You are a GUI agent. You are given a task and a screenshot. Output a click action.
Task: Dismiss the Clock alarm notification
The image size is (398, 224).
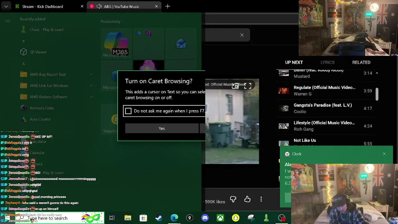pos(384,154)
